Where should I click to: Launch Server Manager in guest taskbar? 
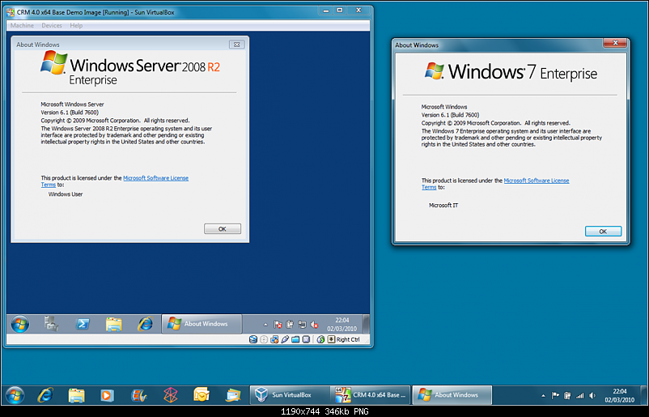click(x=51, y=324)
